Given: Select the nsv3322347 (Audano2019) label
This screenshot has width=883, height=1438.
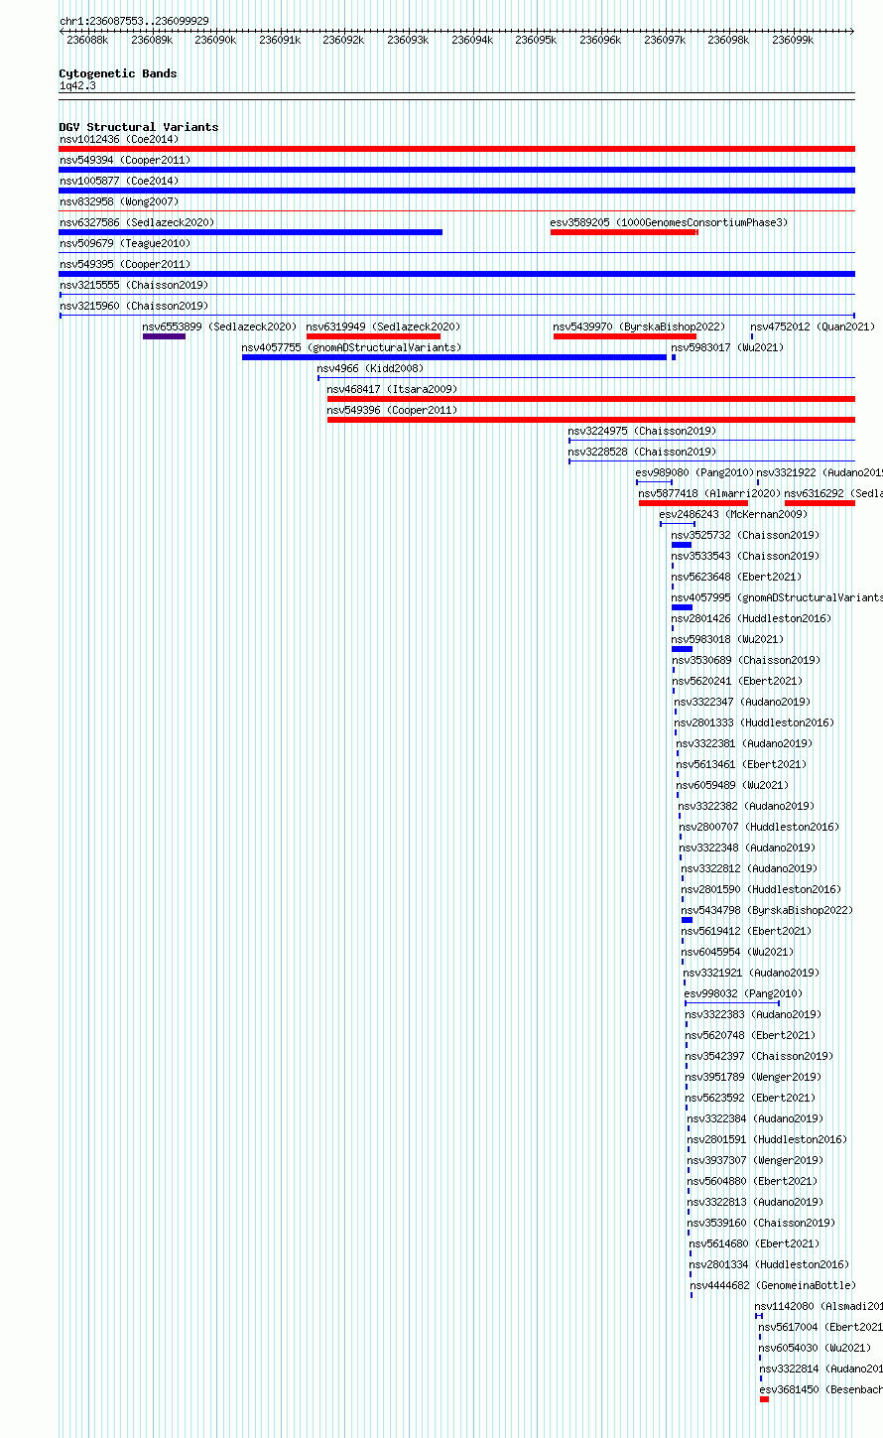Looking at the screenshot, I should (743, 702).
